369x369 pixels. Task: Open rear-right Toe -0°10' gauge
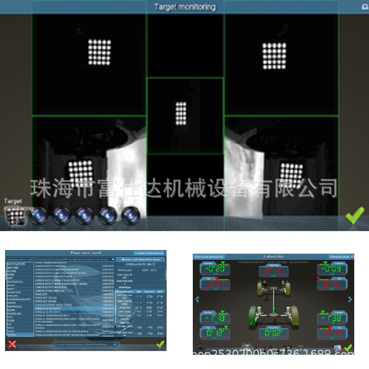pos(332,333)
